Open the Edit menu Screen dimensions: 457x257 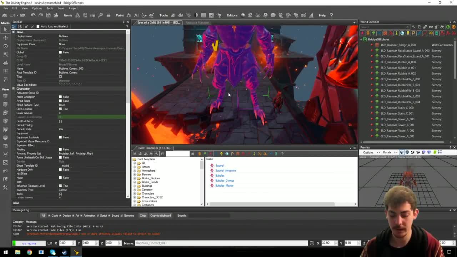click(15, 8)
